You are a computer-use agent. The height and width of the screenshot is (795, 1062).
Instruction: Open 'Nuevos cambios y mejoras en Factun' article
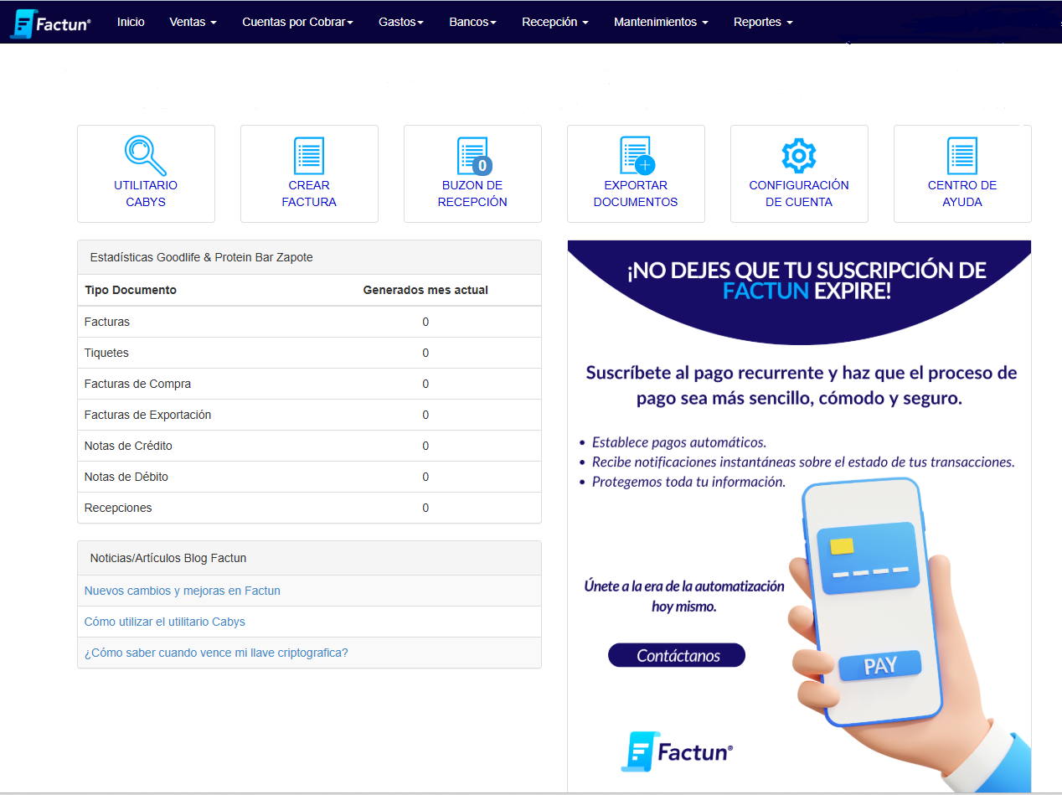183,591
